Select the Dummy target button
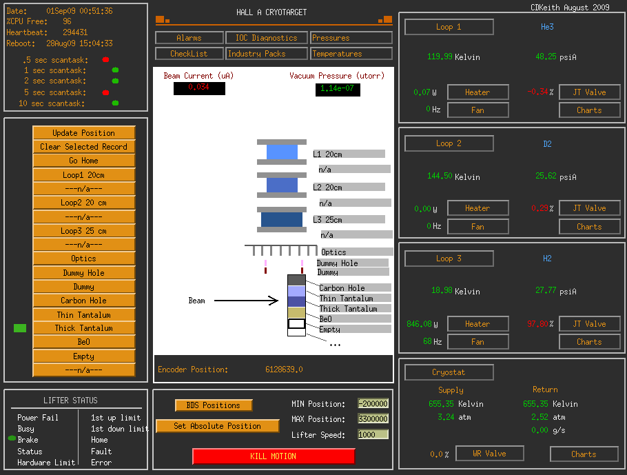Screen dimensions: 627x475 [84, 287]
